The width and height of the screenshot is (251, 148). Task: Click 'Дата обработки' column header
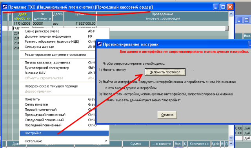tap(22, 16)
